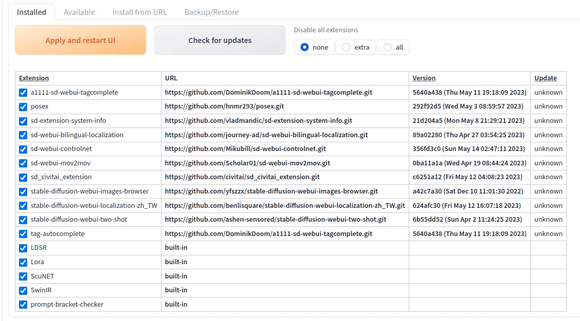Uncheck the prompt-bracket-checker extension
580x321 pixels.
tap(23, 305)
